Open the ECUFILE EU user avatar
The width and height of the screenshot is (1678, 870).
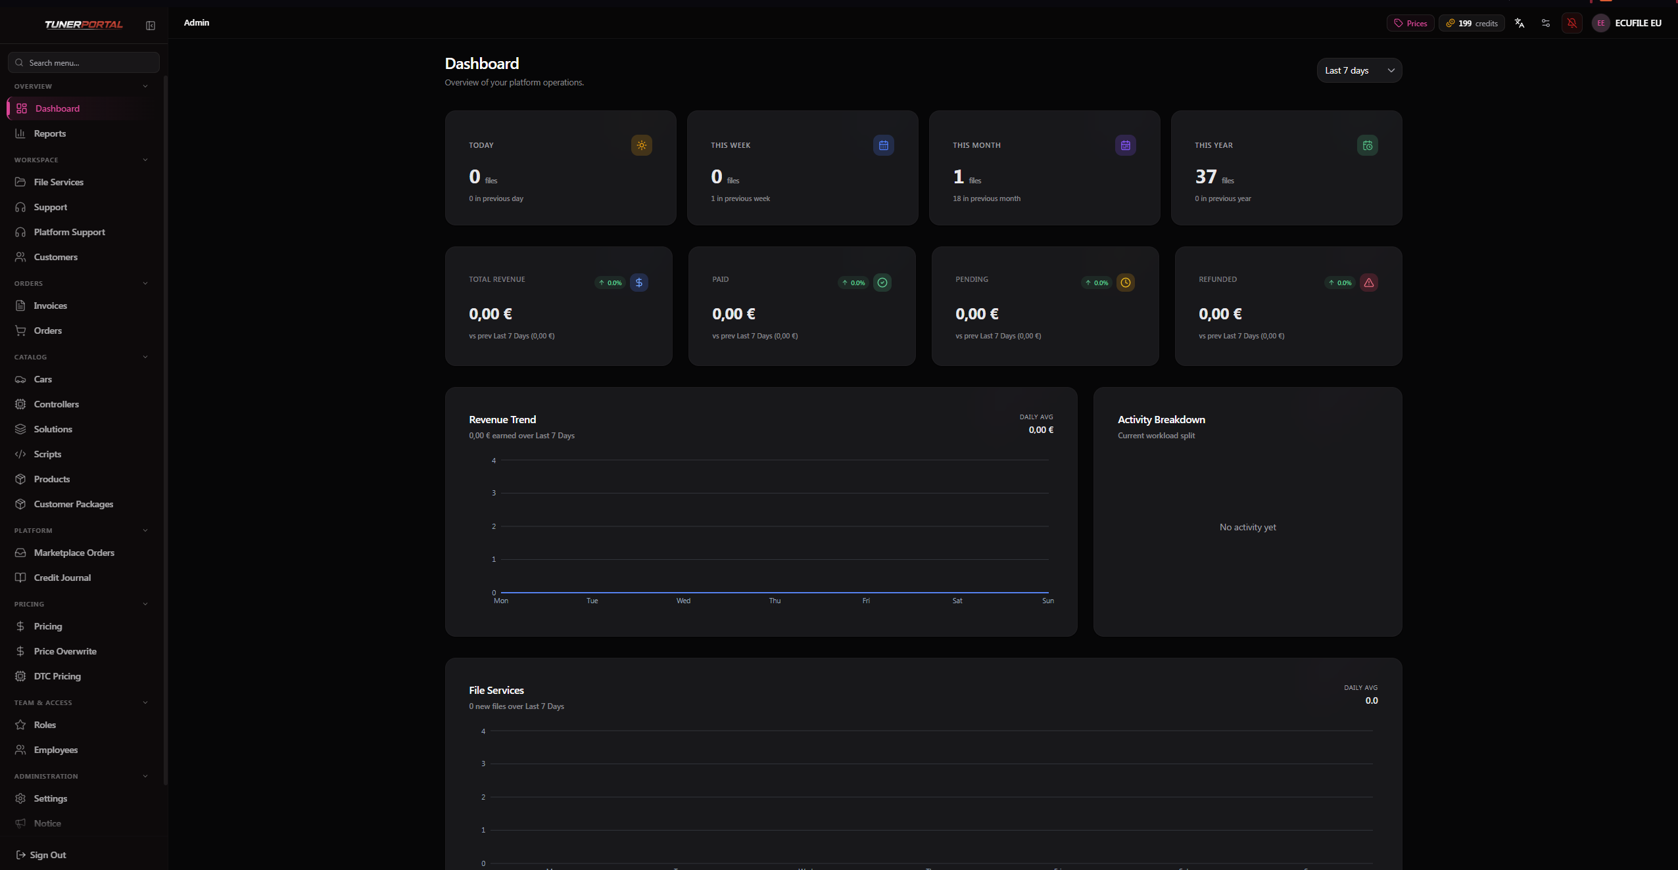(1601, 23)
